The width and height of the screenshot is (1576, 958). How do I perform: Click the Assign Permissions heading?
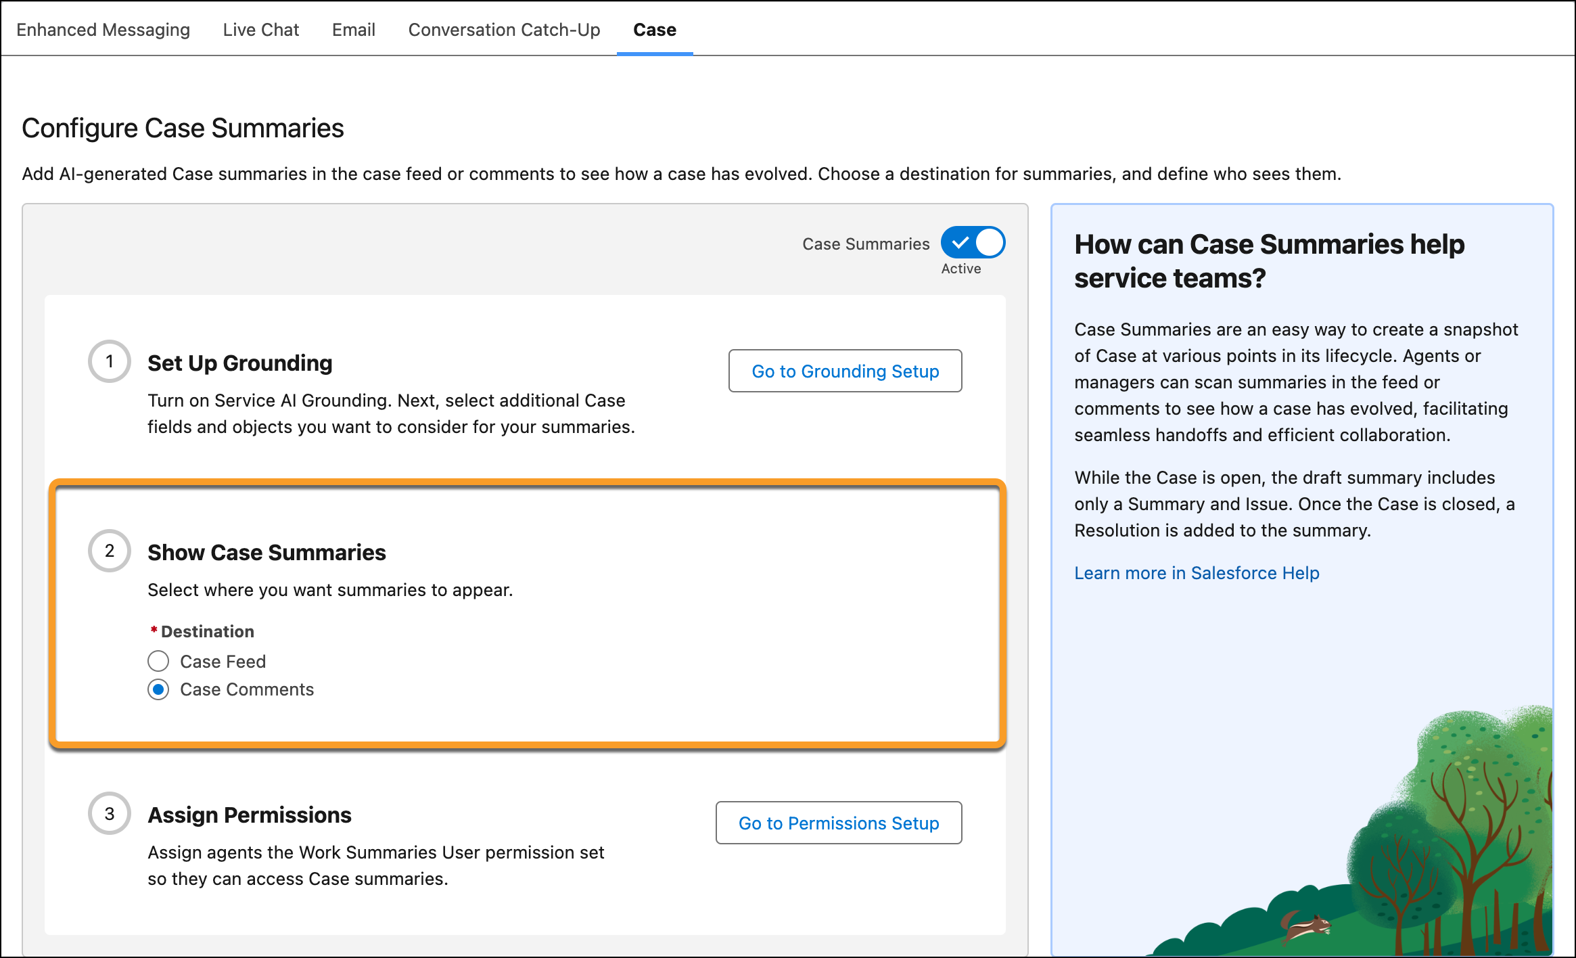click(x=250, y=815)
